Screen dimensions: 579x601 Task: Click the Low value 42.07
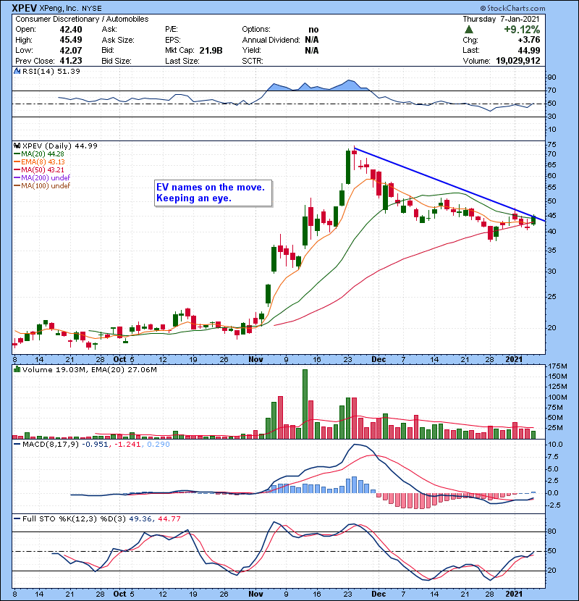point(71,50)
